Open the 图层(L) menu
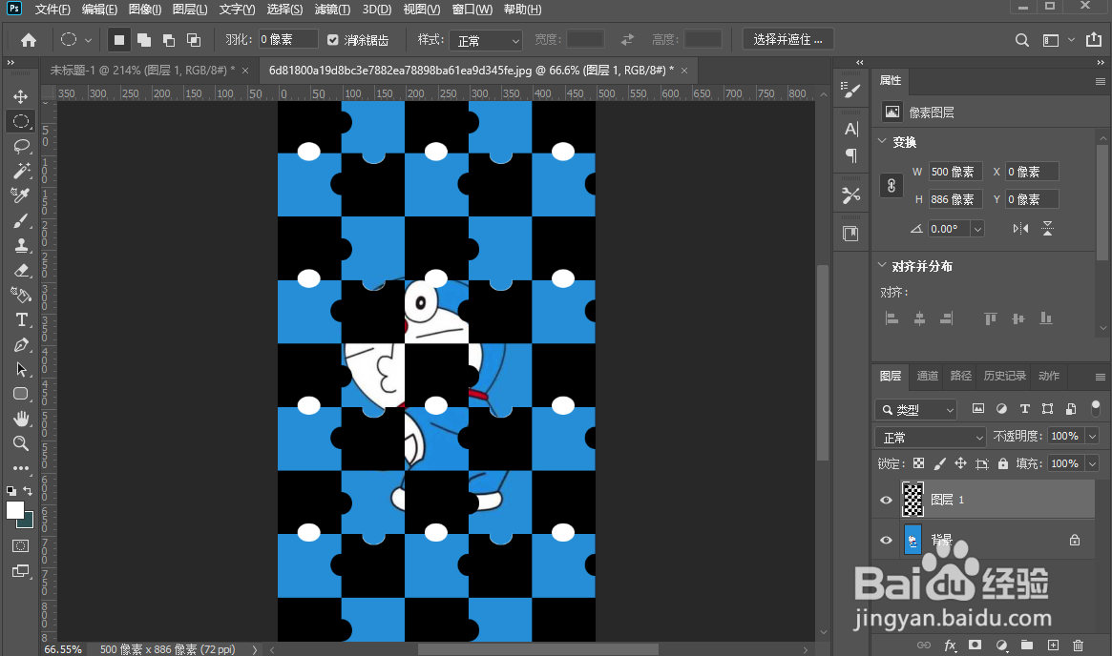 coord(190,10)
